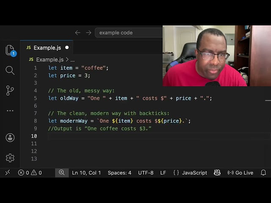Open the Search view in activity bar

tap(10, 70)
